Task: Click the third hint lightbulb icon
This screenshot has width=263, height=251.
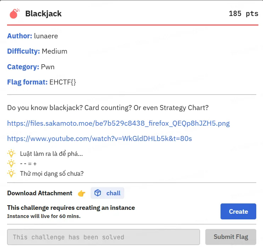Action: [11, 174]
